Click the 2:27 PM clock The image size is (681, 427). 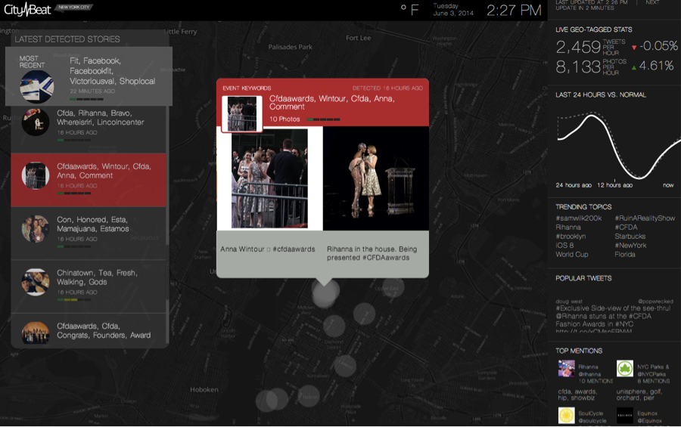coord(514,11)
